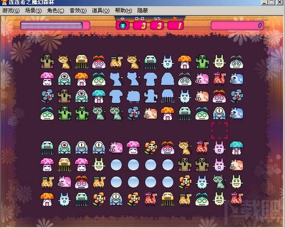Image resolution: width=285 pixels, height=228 pixels.
Task: Select the orange pig tile in third row
Action: coord(202,96)
